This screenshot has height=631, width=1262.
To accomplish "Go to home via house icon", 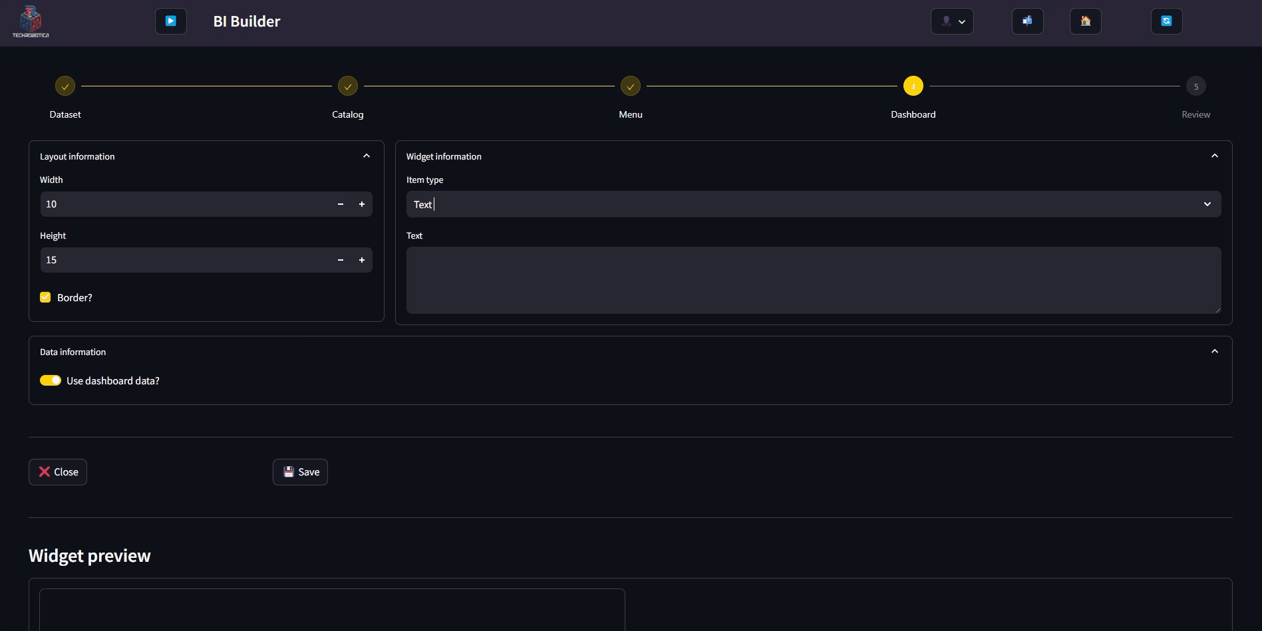I will (1086, 21).
